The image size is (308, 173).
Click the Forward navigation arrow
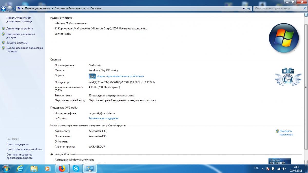tap(10, 8)
